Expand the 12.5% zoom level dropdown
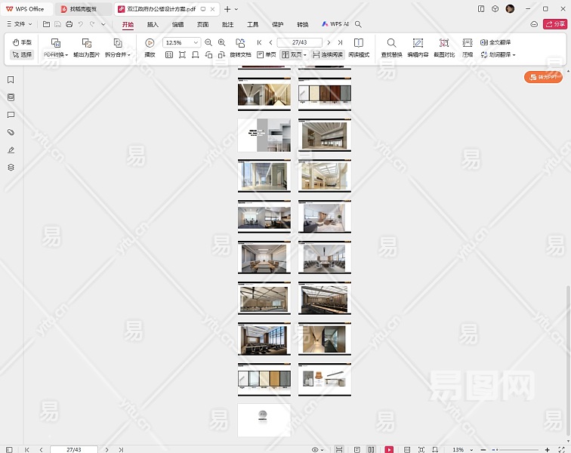This screenshot has width=571, height=453. pyautogui.click(x=196, y=43)
